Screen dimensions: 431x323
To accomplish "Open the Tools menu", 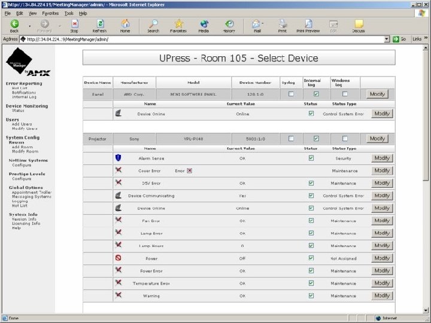I will [69, 13].
